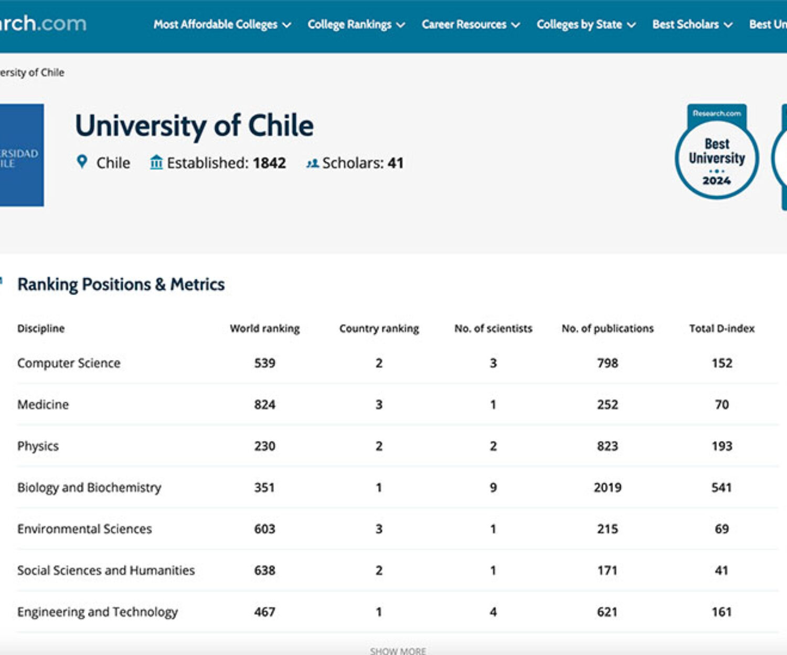The width and height of the screenshot is (787, 655).
Task: Select the Computer Science discipline row
Action: [69, 363]
